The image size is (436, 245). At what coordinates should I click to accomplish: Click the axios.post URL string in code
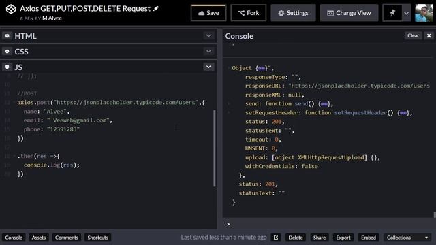(125, 103)
